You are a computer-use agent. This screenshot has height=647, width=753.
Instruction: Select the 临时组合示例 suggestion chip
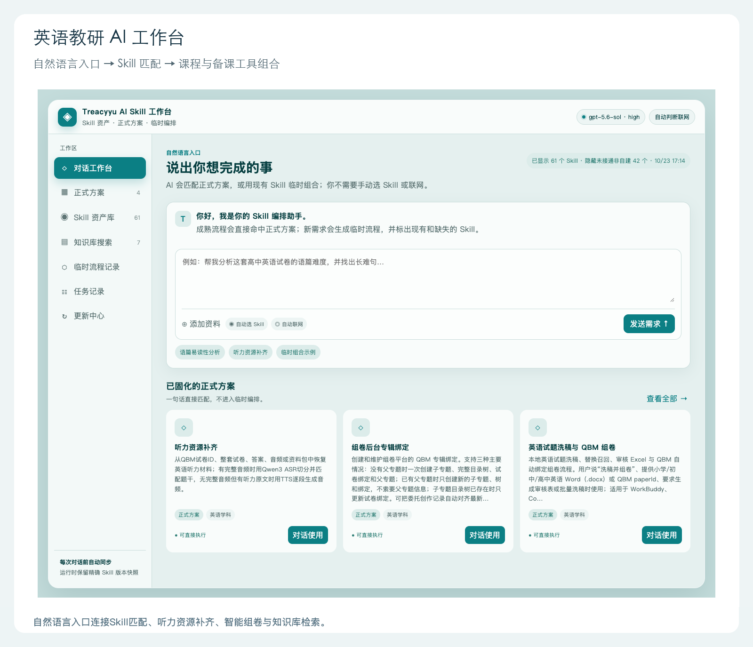pos(298,352)
